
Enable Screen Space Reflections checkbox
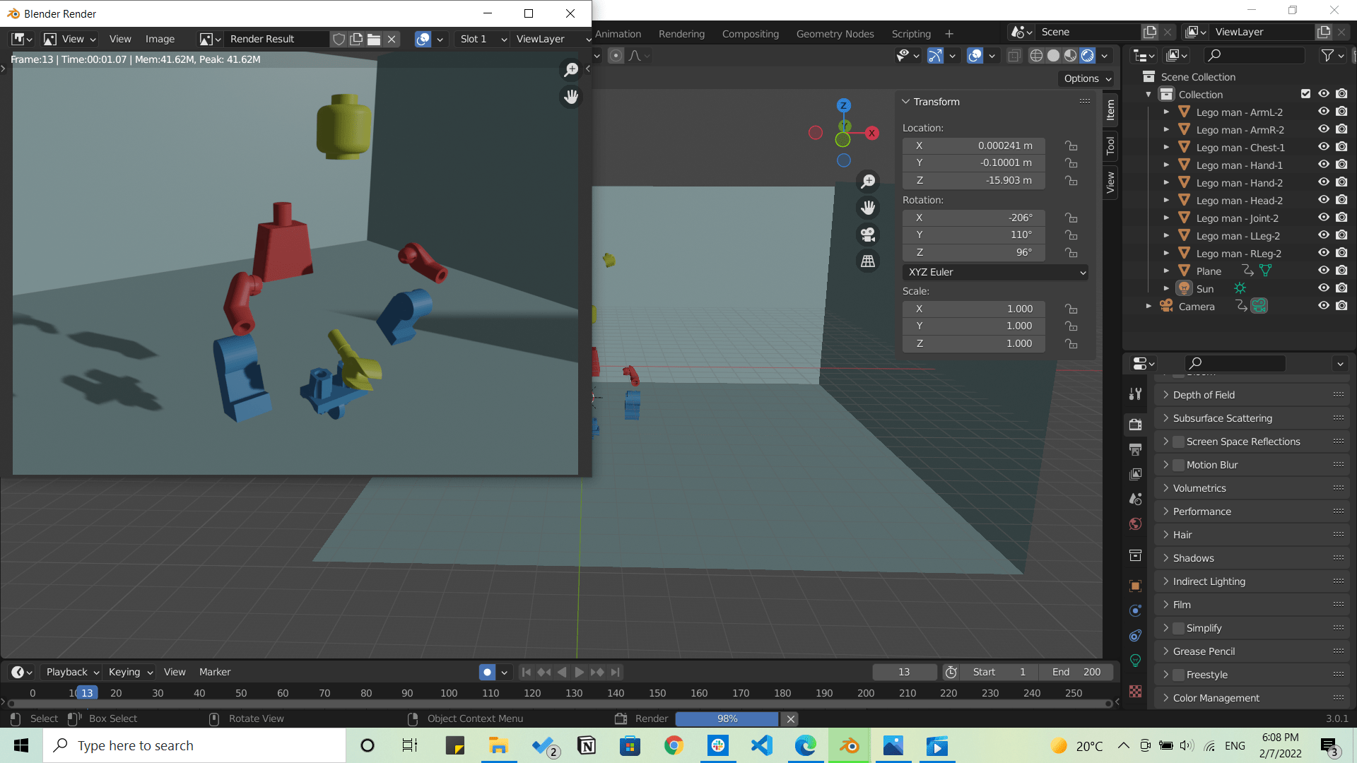1178,442
